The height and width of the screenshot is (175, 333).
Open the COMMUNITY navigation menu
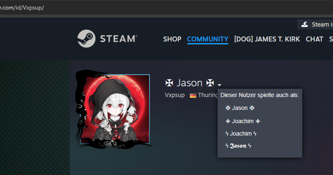tap(208, 39)
